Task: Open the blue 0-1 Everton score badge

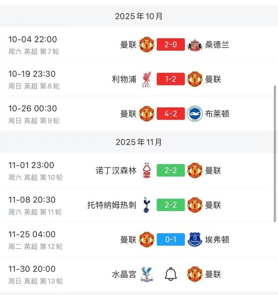Action: coord(171,239)
